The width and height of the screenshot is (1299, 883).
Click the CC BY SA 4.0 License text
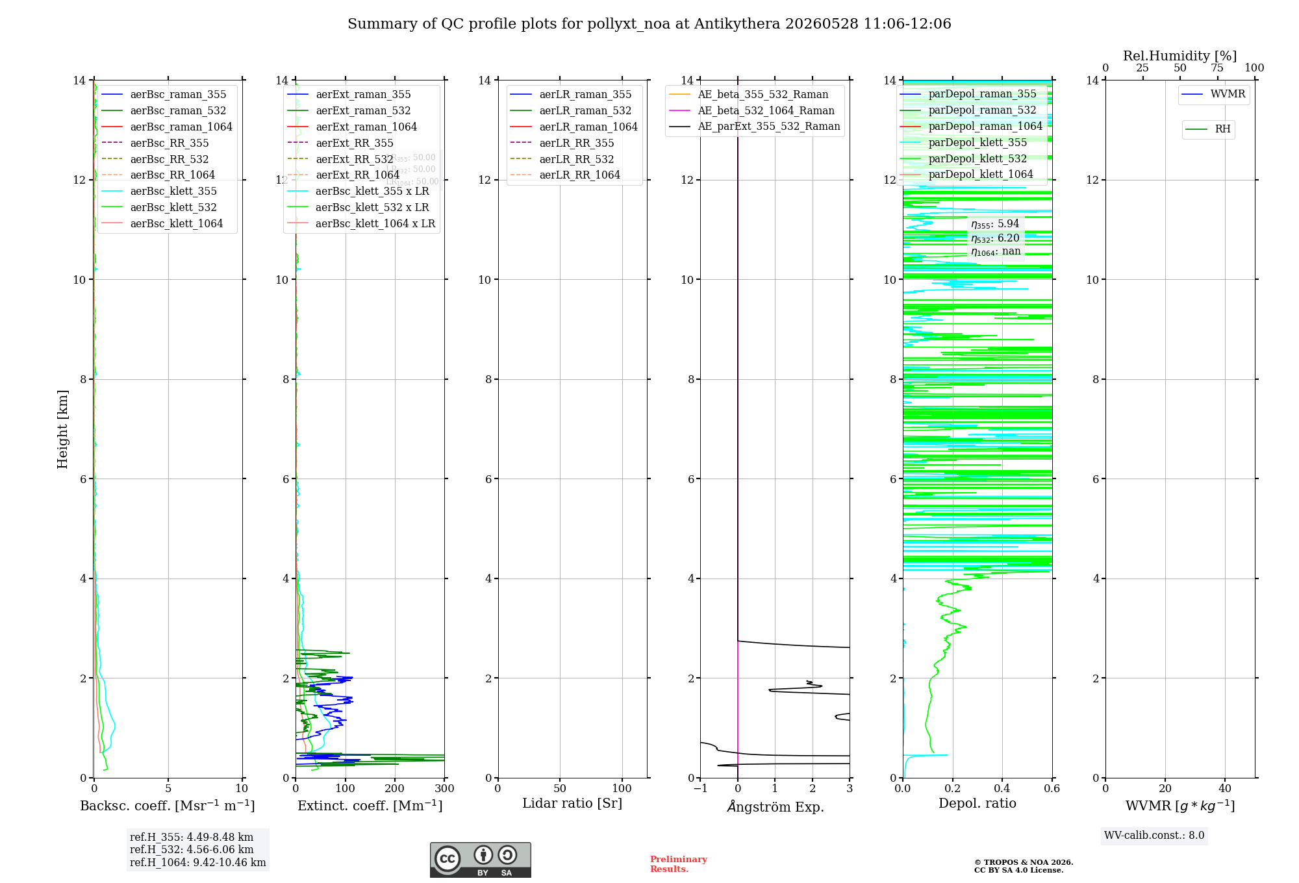(1019, 871)
